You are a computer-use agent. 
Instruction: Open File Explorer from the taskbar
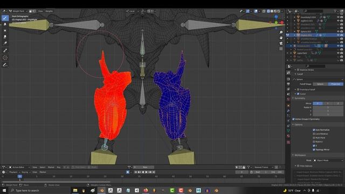pyautogui.click(x=75, y=190)
